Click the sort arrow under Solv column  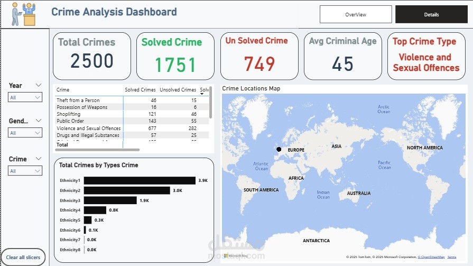click(202, 94)
